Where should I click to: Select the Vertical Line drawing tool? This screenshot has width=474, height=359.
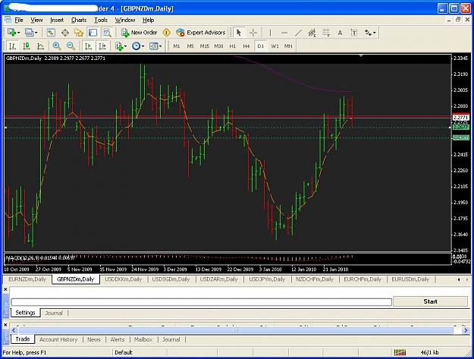270,33
